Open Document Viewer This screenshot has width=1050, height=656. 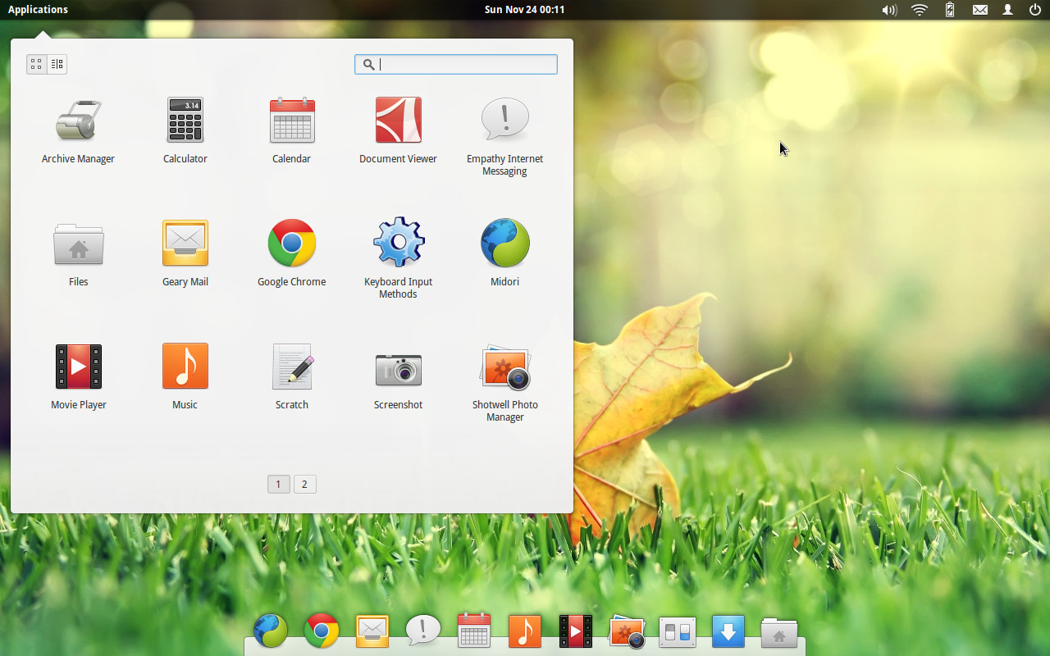[399, 120]
